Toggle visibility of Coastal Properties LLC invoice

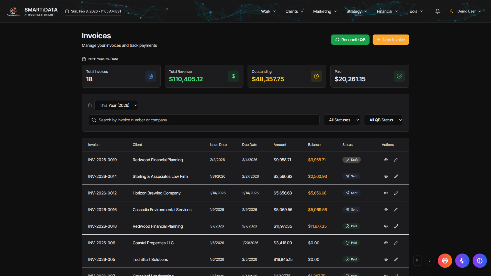[x=386, y=243]
